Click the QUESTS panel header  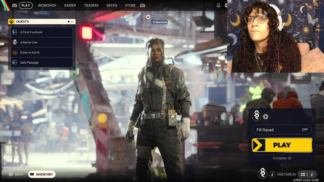click(x=42, y=21)
